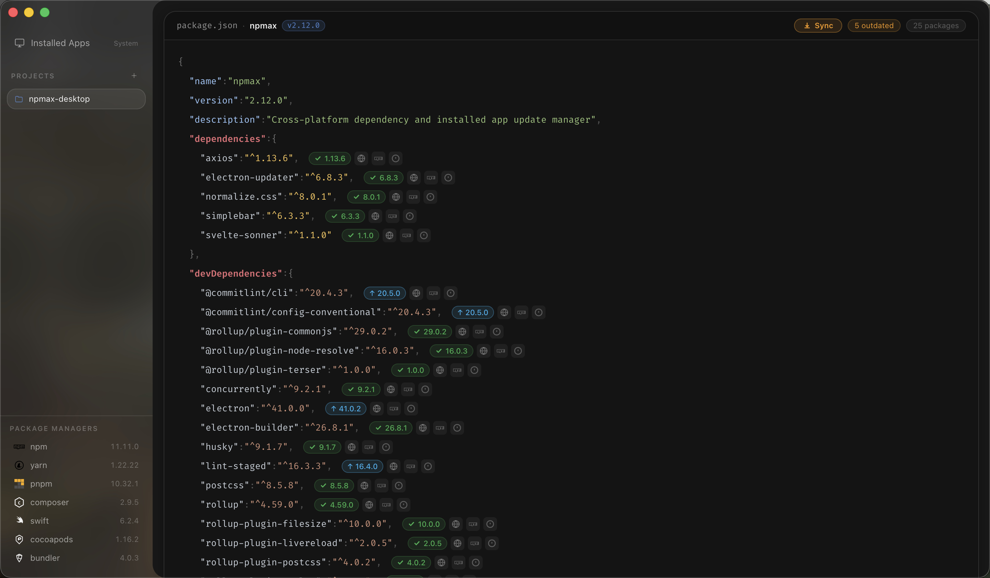Click the v2.12.0 version pill

(303, 25)
